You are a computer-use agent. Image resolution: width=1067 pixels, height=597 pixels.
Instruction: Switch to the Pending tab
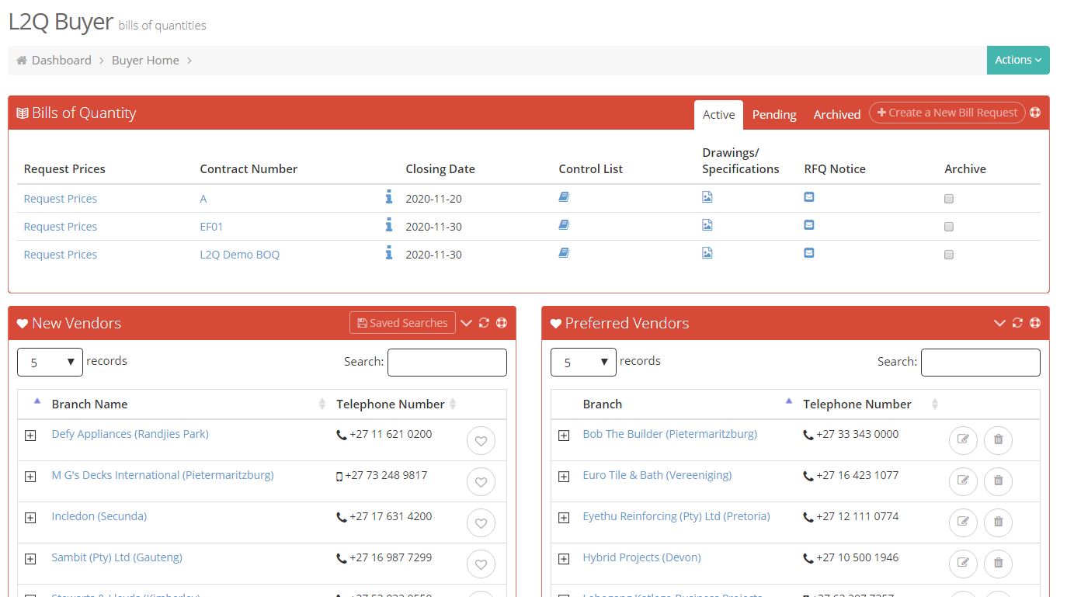tap(774, 114)
